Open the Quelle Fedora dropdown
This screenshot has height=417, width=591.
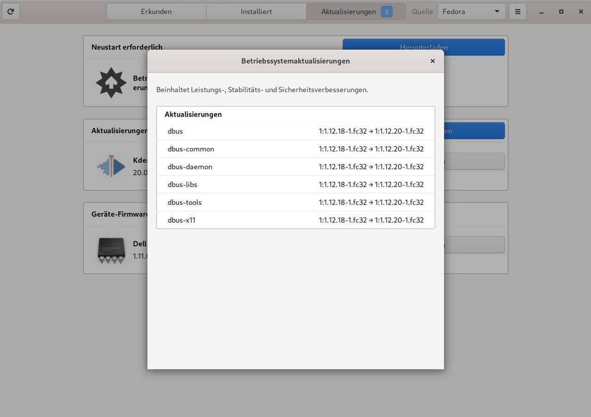[x=471, y=12]
